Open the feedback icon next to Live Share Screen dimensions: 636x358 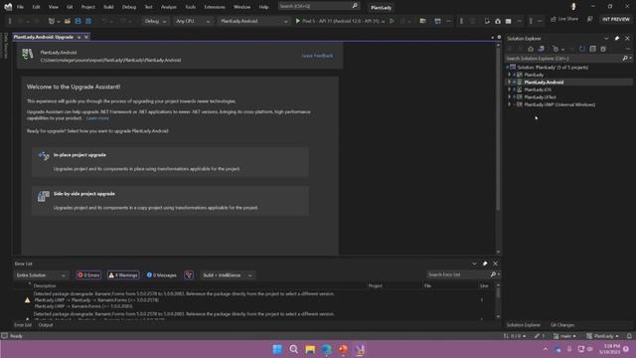[590, 19]
